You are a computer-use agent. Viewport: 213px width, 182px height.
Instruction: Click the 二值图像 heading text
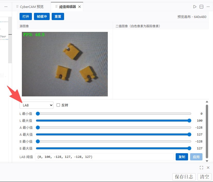[138, 26]
